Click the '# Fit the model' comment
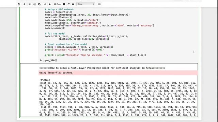 [55, 34]
